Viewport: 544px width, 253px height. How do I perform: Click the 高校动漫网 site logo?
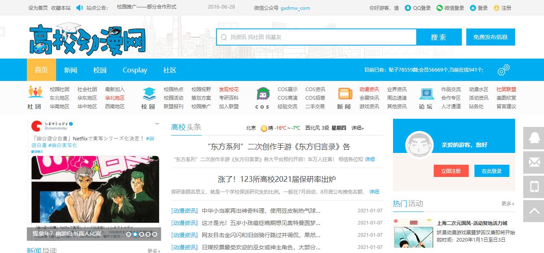tap(87, 39)
